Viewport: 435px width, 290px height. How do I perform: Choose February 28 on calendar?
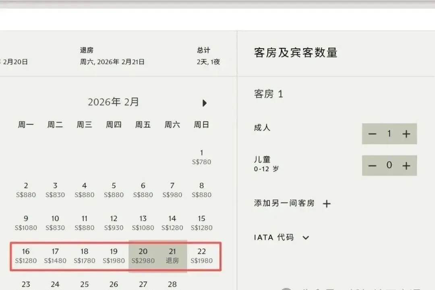click(172, 284)
